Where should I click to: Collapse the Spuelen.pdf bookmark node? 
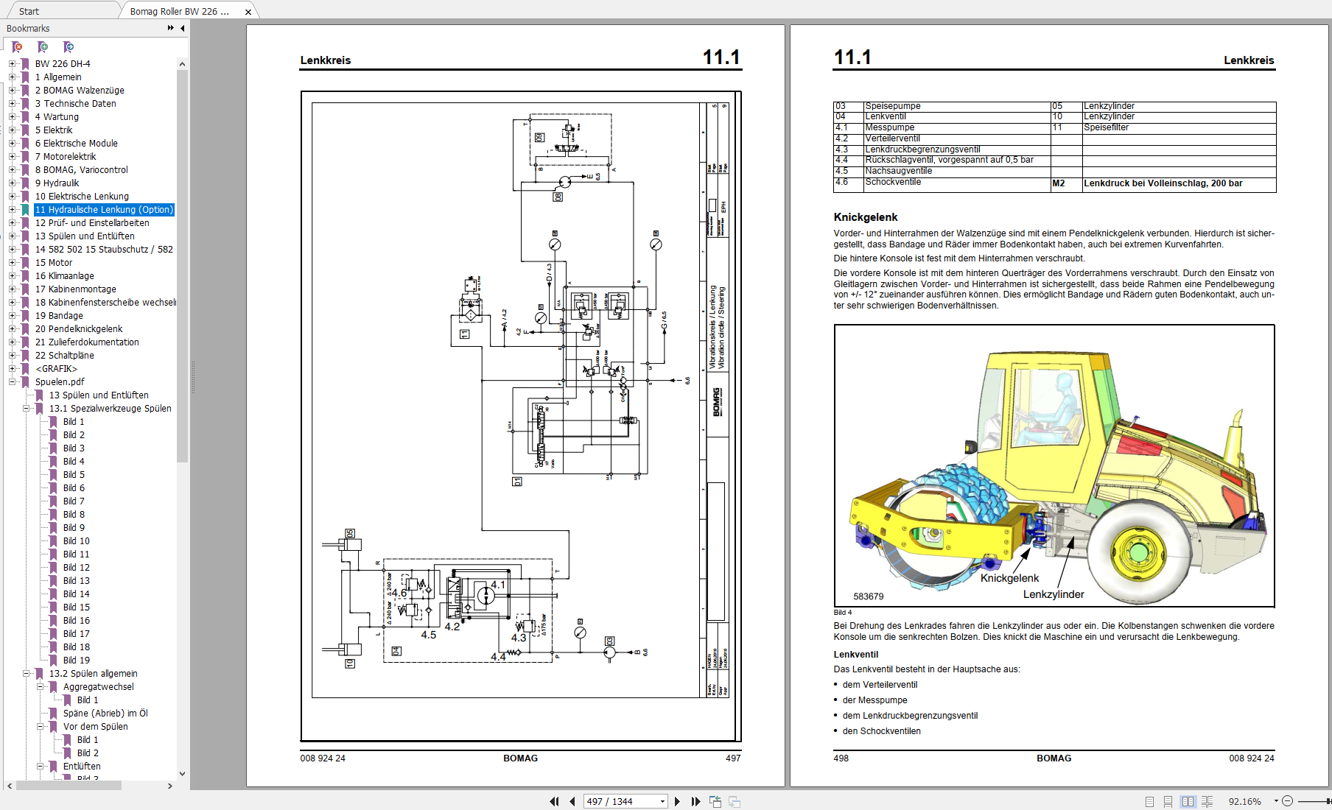tap(12, 382)
